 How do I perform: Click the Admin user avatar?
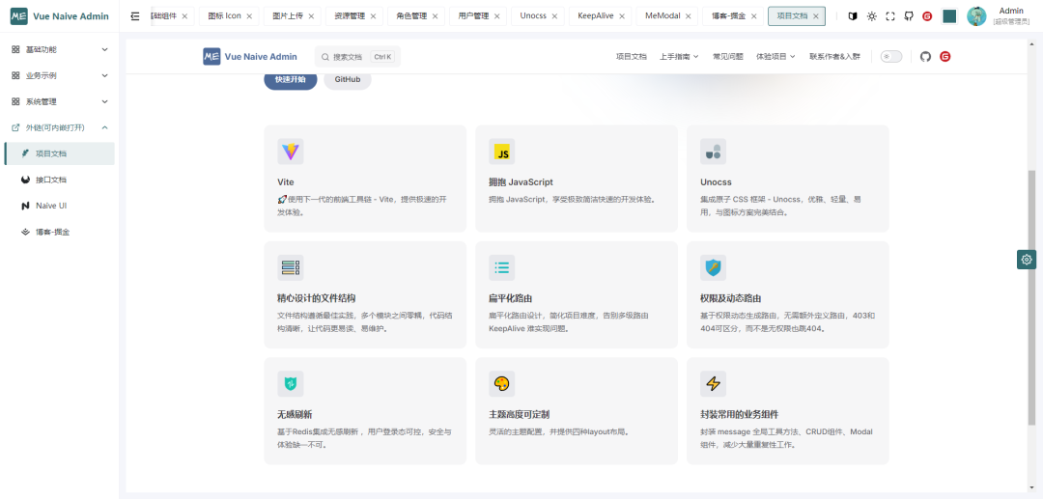point(976,16)
